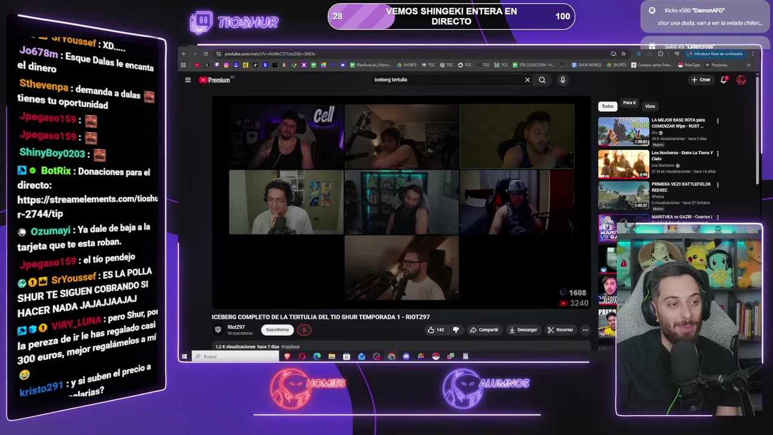The width and height of the screenshot is (773, 435).
Task: Subscribe with the Suscribirme button
Action: (277, 330)
